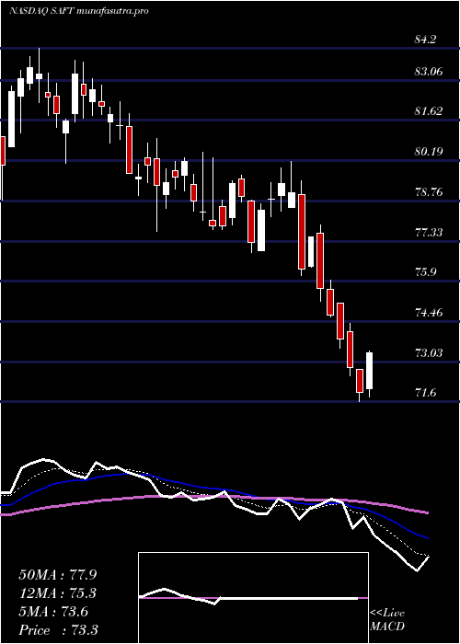Viewport: 460px width, 644px height.
Task: Select the 77.33 price level label
Action: (x=429, y=233)
